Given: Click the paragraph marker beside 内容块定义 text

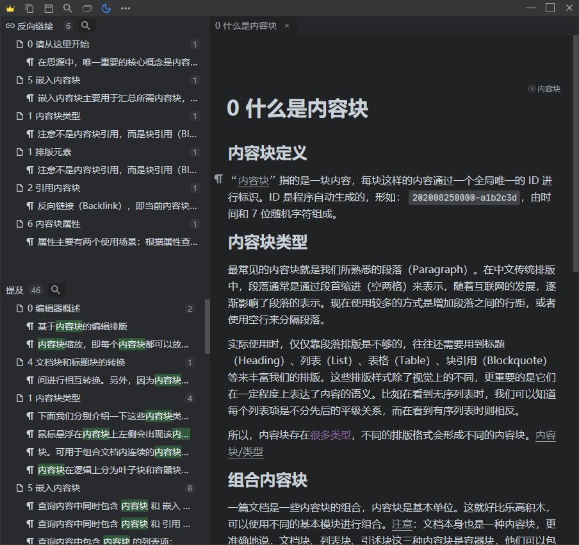Looking at the screenshot, I should (218, 180).
